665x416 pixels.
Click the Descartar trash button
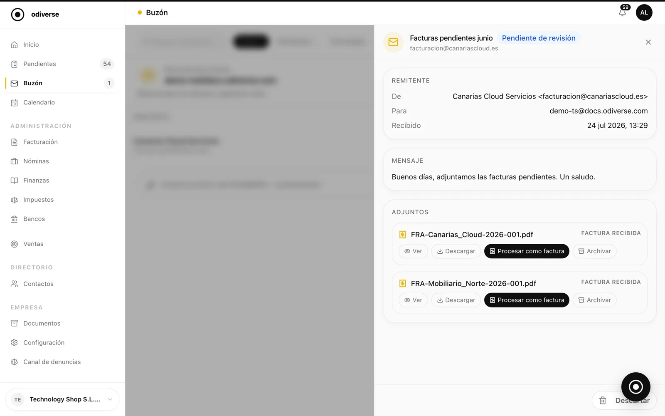[x=624, y=400]
